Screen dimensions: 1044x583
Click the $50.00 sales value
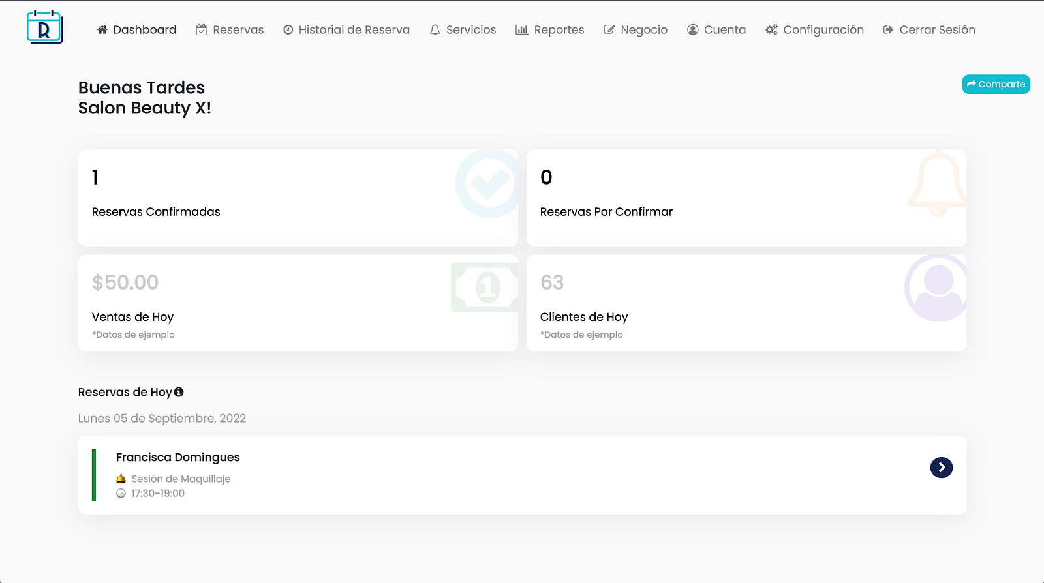[125, 282]
